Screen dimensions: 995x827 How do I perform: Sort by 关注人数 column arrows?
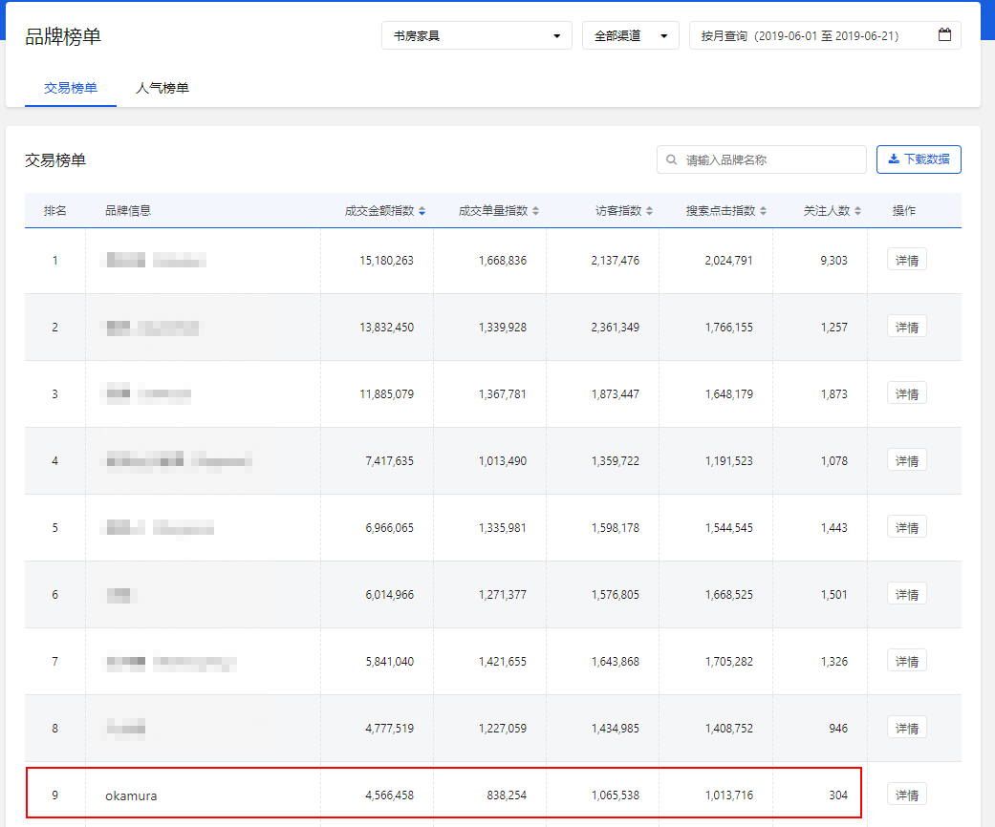[x=858, y=211]
